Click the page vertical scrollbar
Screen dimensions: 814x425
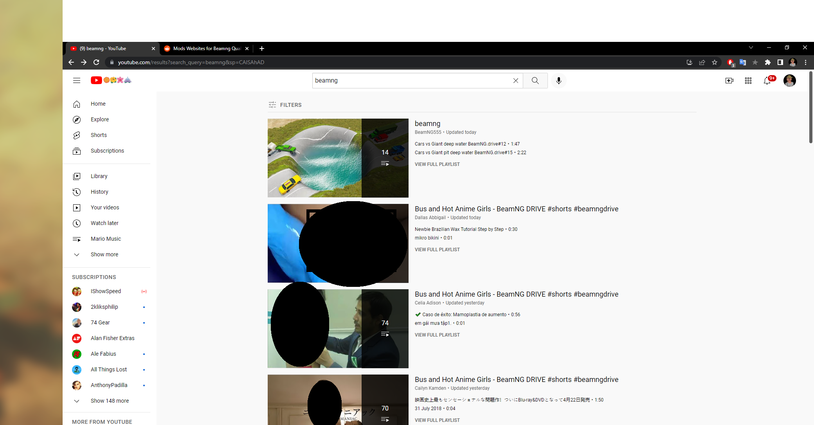tap(811, 108)
